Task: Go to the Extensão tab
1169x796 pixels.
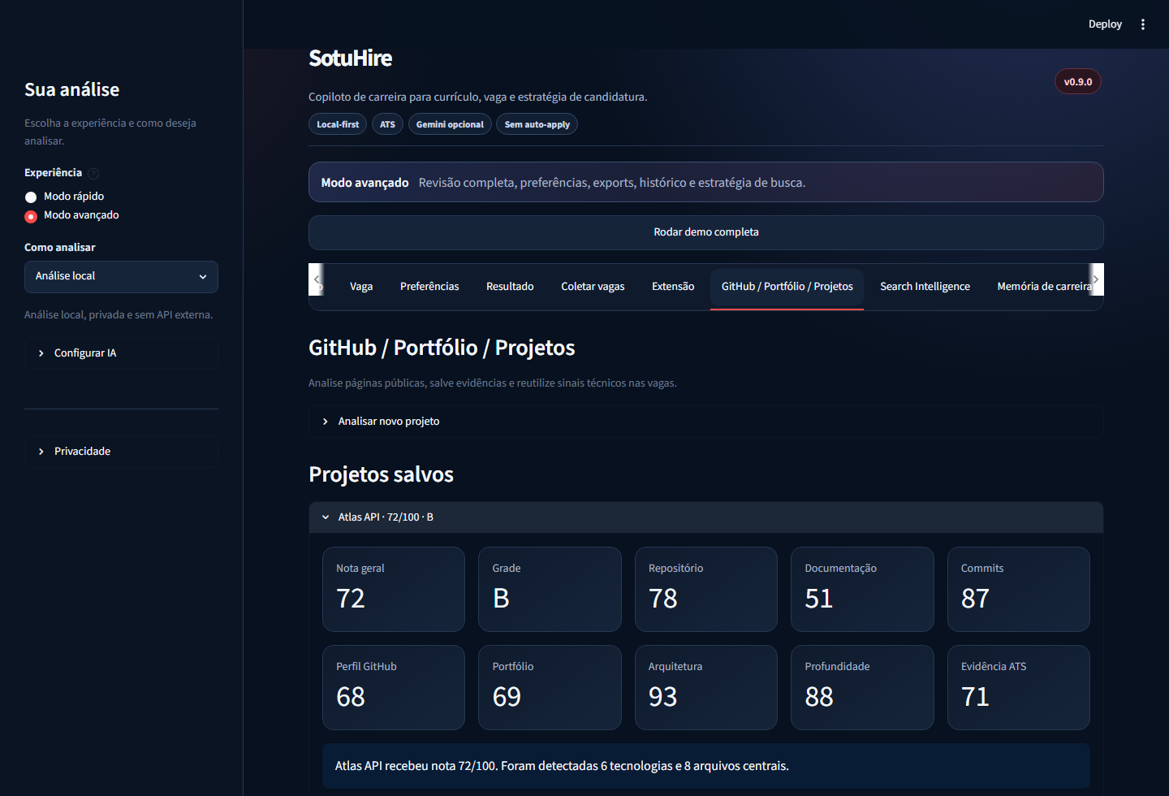Action: [x=673, y=287]
